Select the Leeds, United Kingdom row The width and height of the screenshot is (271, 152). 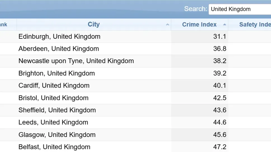coord(53,122)
